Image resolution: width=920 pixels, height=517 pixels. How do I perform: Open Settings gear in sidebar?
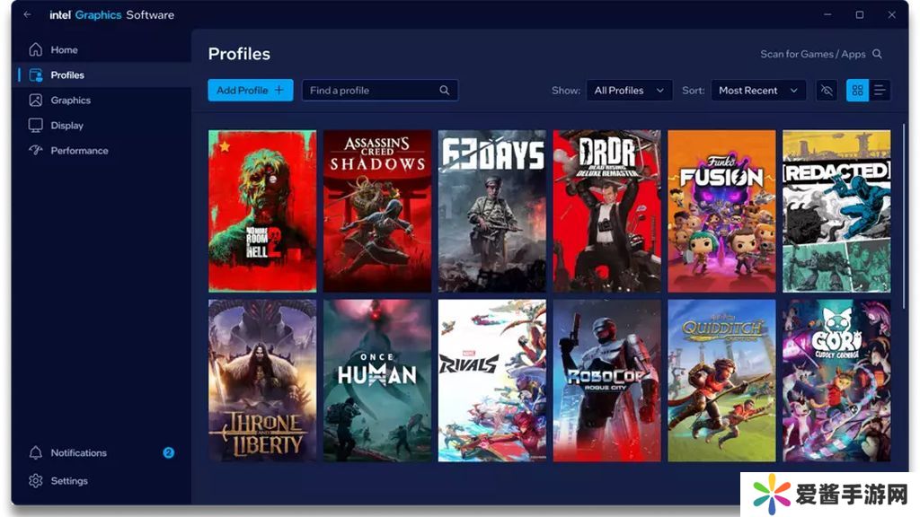(36, 481)
